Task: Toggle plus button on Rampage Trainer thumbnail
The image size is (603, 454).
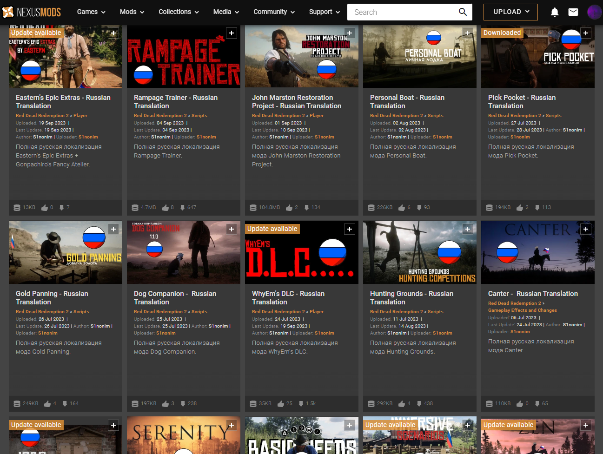Action: point(232,33)
